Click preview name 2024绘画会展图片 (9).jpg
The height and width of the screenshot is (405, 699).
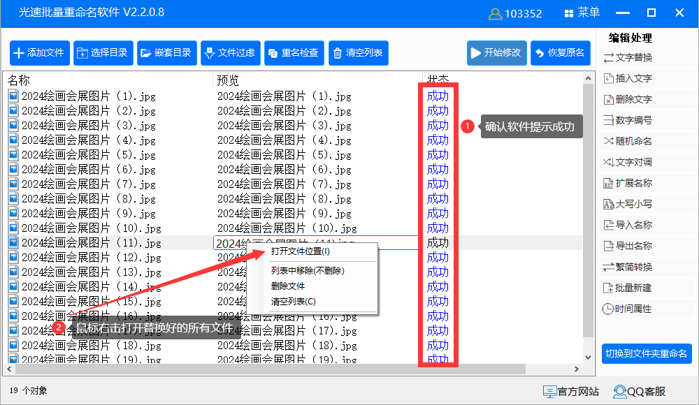[x=284, y=214]
